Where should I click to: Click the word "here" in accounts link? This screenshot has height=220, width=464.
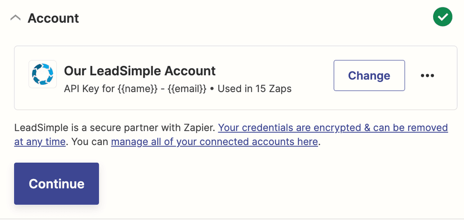click(308, 142)
